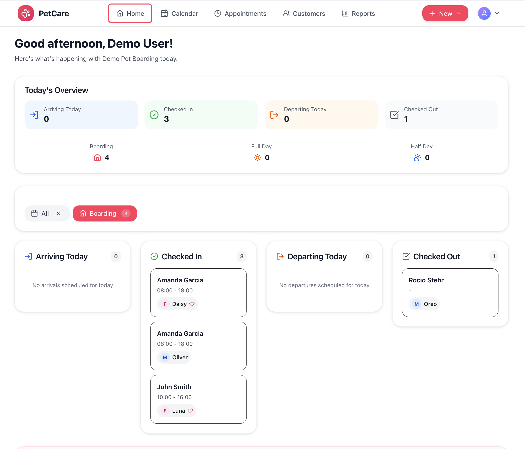Click the Customers people icon
Image resolution: width=525 pixels, height=449 pixels.
[x=286, y=13]
